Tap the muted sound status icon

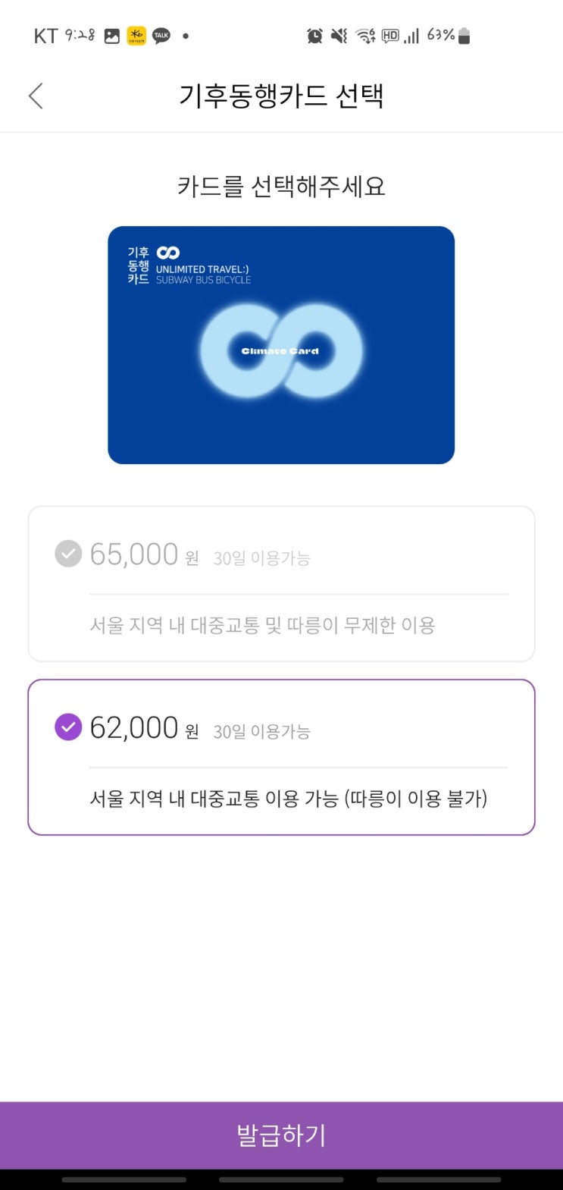tap(339, 36)
